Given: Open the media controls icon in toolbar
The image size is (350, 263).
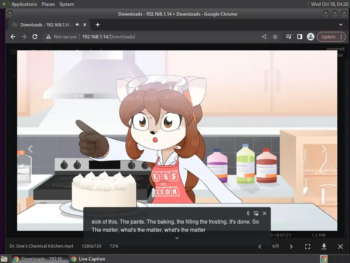Looking at the screenshot, I should click(288, 37).
